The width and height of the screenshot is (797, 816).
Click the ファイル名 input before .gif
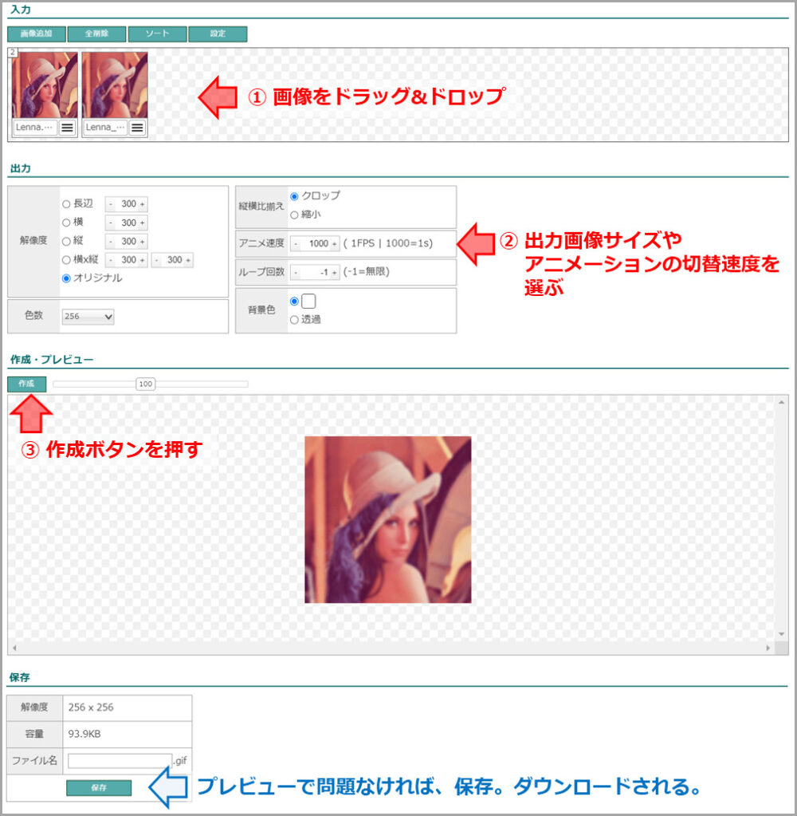coord(120,761)
